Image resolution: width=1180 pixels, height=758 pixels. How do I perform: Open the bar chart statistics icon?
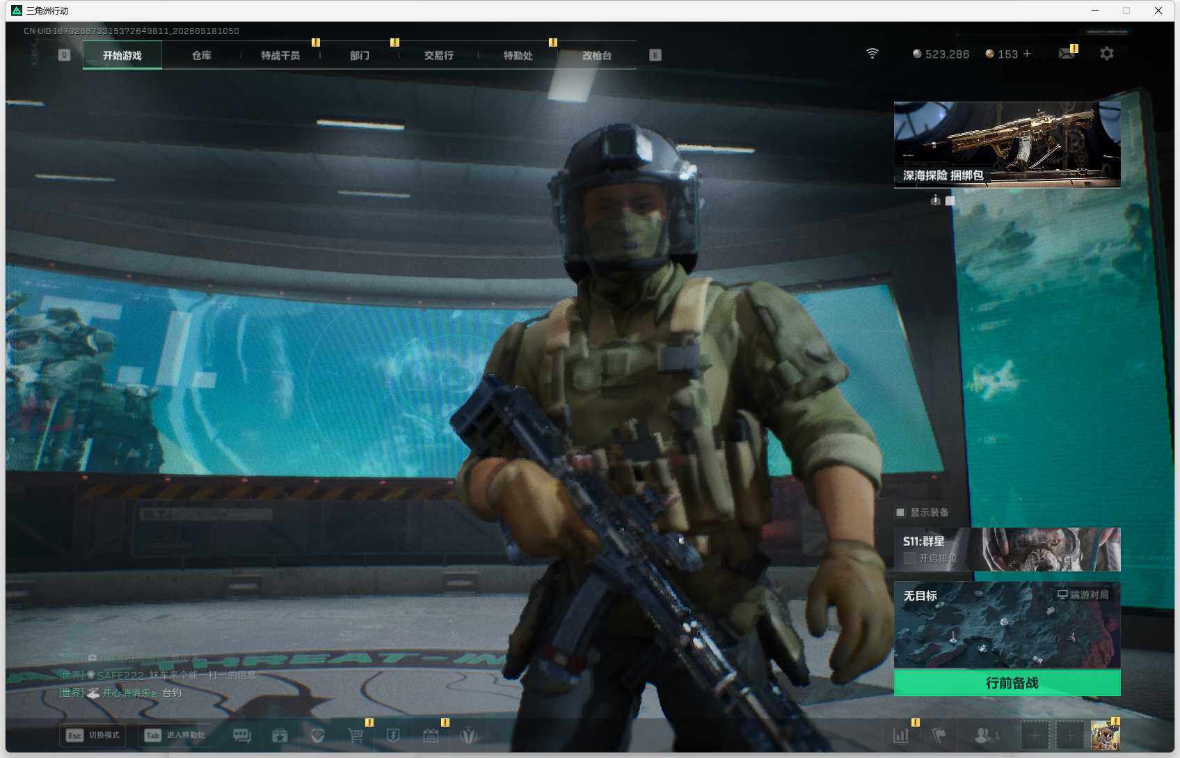click(901, 735)
